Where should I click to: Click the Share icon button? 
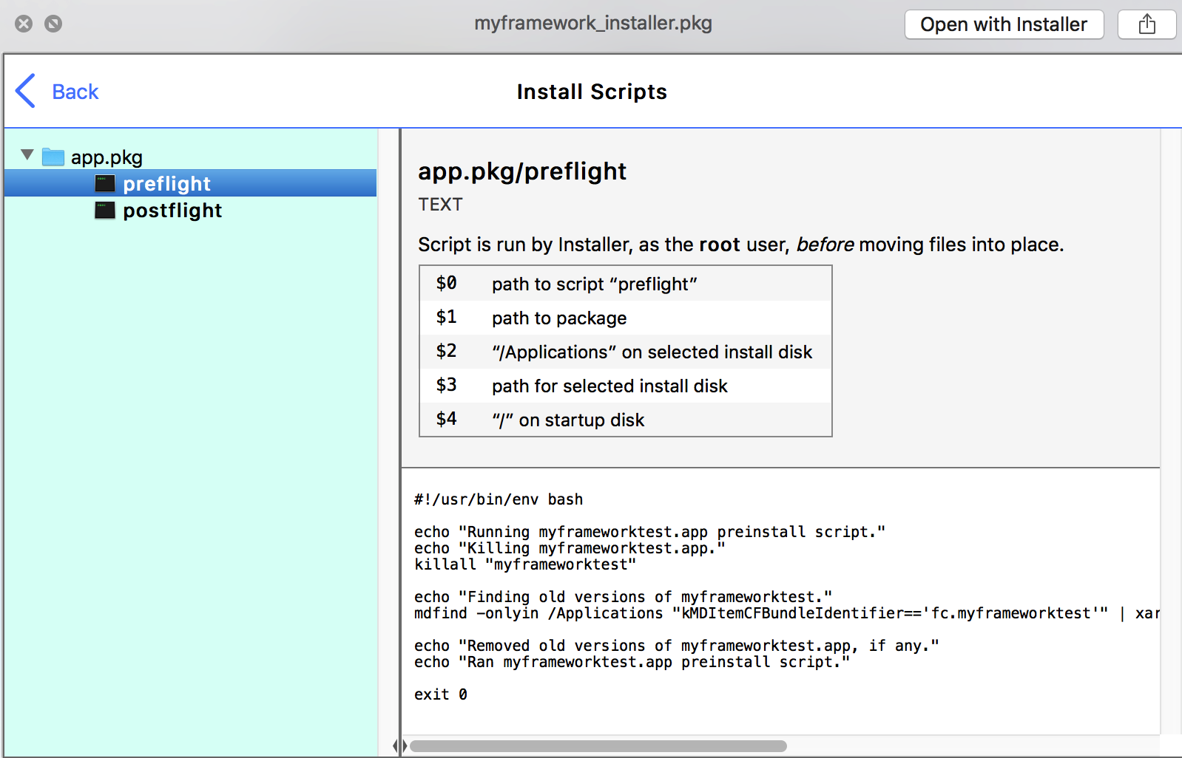coord(1146,24)
